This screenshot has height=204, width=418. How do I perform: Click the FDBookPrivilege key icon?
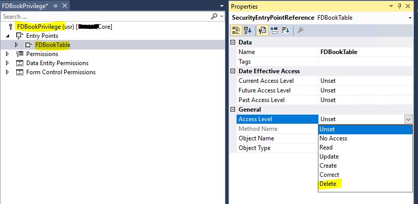11,27
